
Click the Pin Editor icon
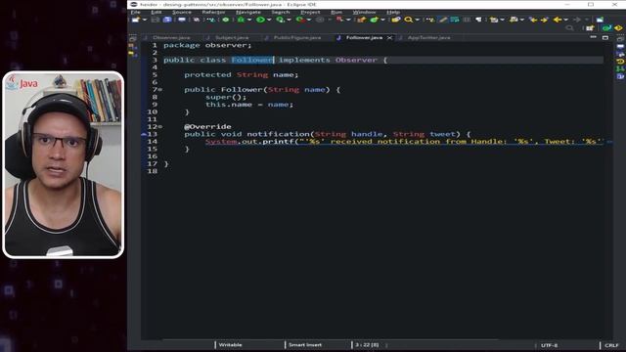(600, 20)
